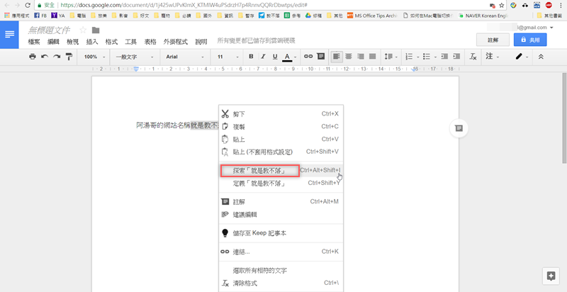Click the undo arrow icon
The image size is (567, 292).
tap(45, 57)
